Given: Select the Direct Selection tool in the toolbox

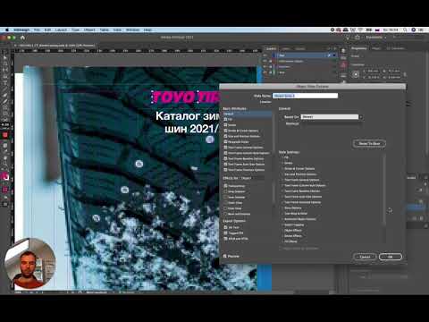Looking at the screenshot, I should click(5, 63).
